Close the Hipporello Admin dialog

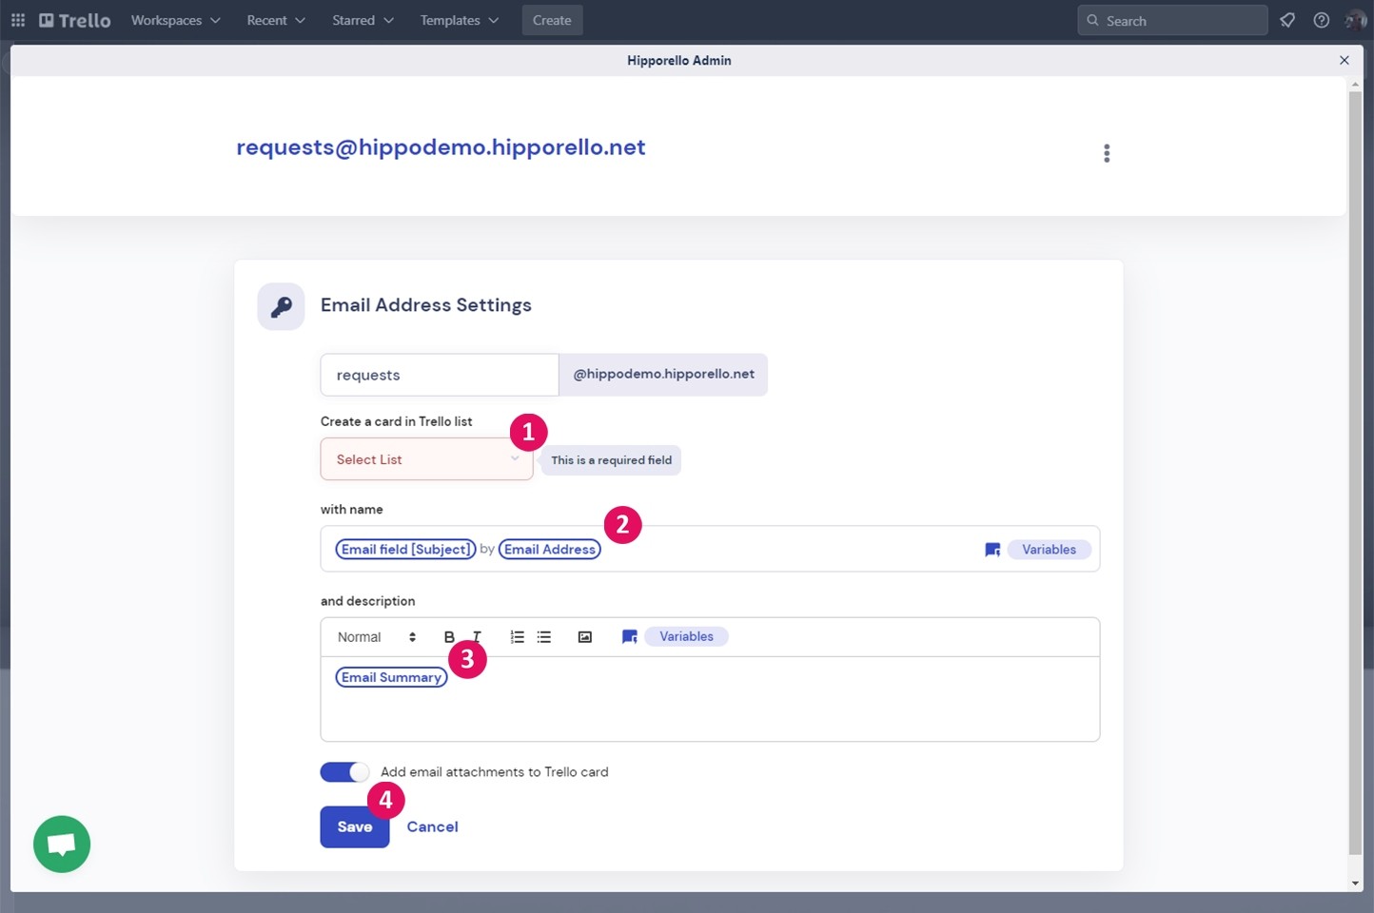tap(1345, 60)
